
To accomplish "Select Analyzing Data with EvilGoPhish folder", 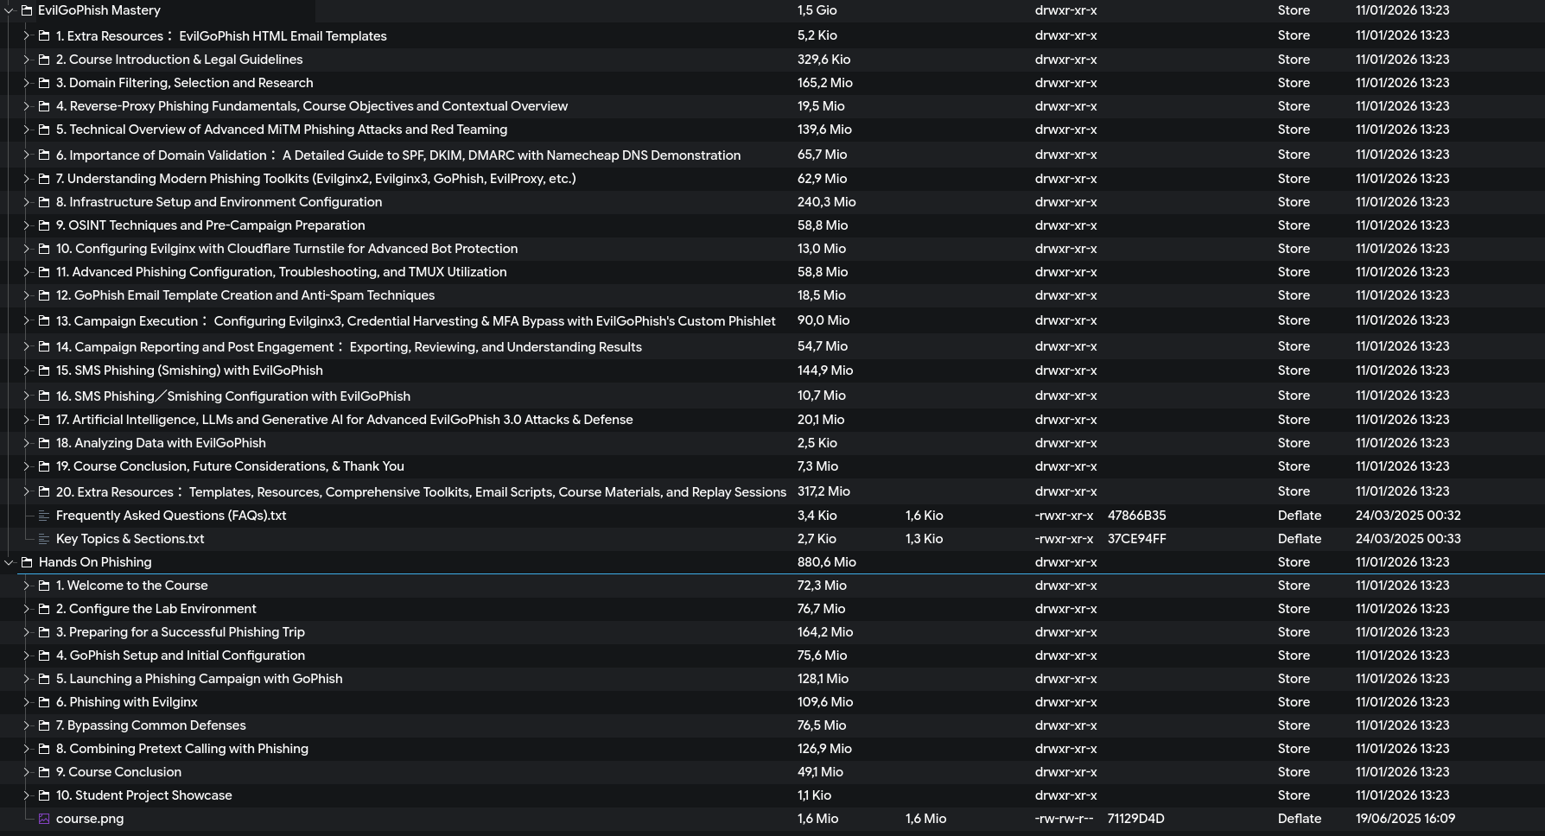I will pyautogui.click(x=161, y=443).
